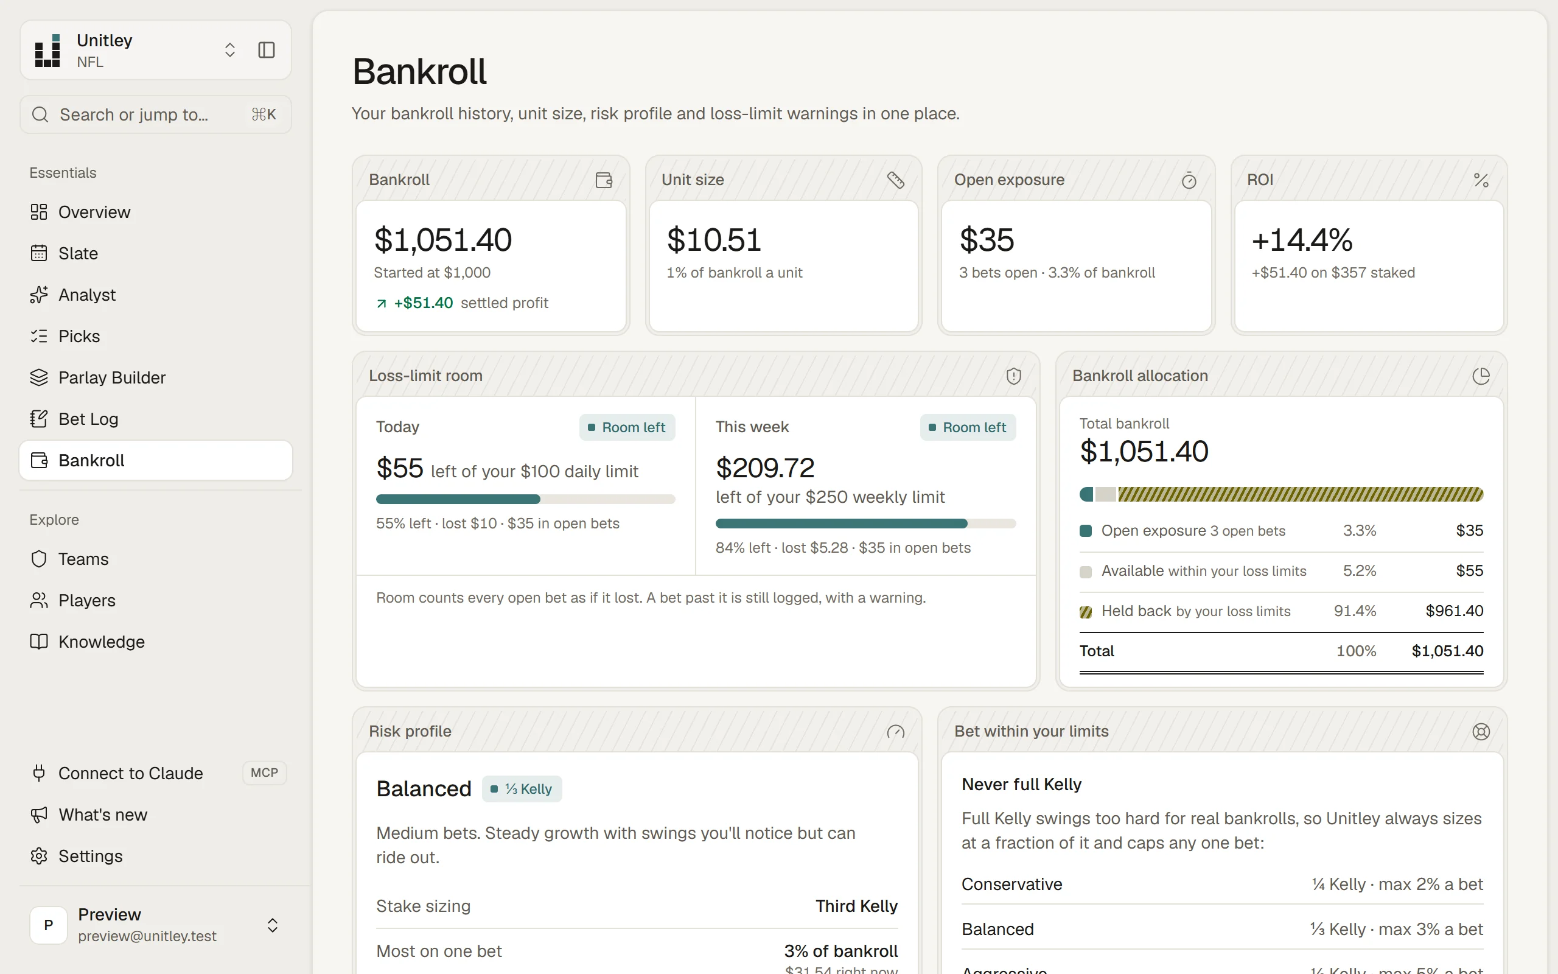Click the This week weekly limit progress bar
Image resolution: width=1558 pixels, height=974 pixels.
tap(865, 524)
